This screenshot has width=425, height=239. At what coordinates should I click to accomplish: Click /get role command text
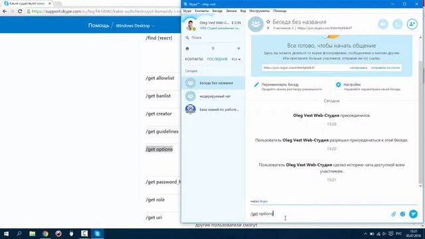click(155, 200)
